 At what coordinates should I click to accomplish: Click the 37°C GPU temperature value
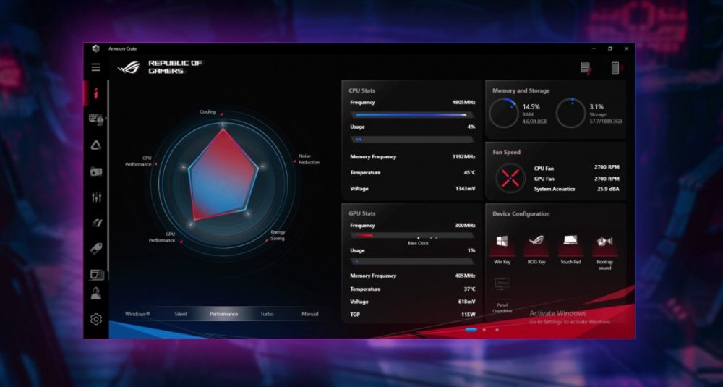coord(469,289)
